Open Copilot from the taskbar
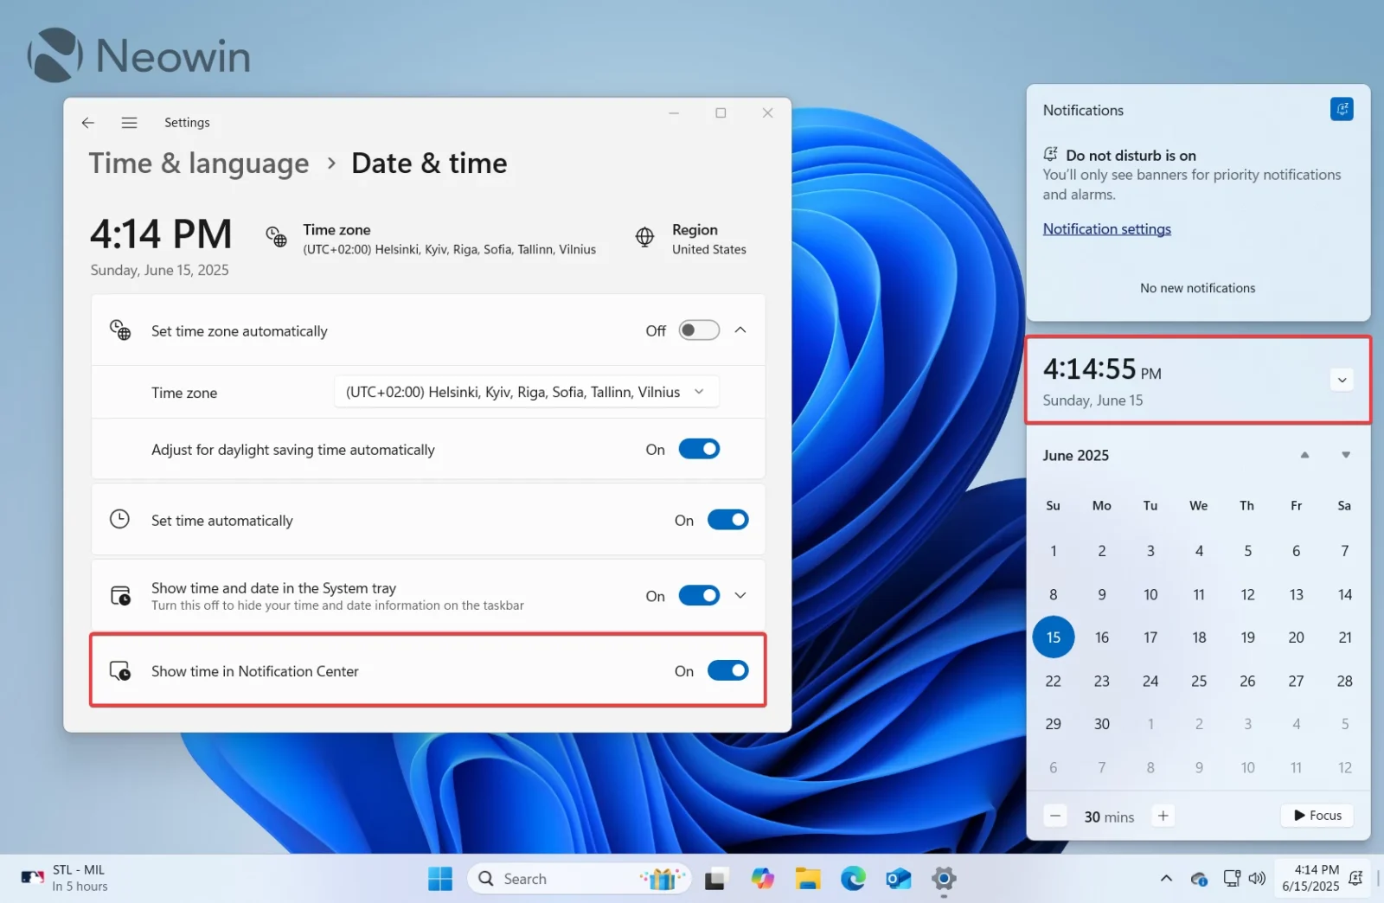This screenshot has width=1384, height=903. tap(762, 878)
